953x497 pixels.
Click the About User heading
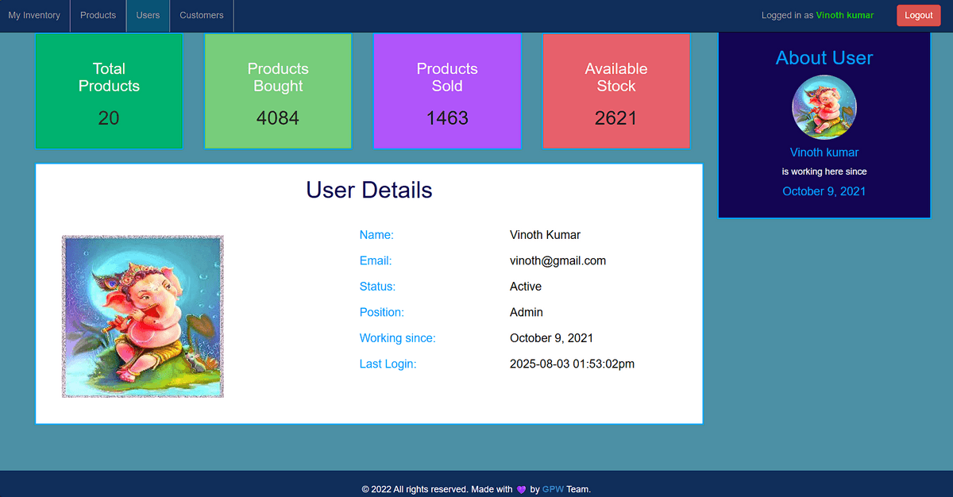(824, 58)
